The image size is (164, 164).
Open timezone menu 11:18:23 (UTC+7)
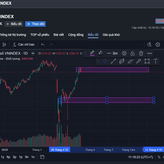point(140,157)
